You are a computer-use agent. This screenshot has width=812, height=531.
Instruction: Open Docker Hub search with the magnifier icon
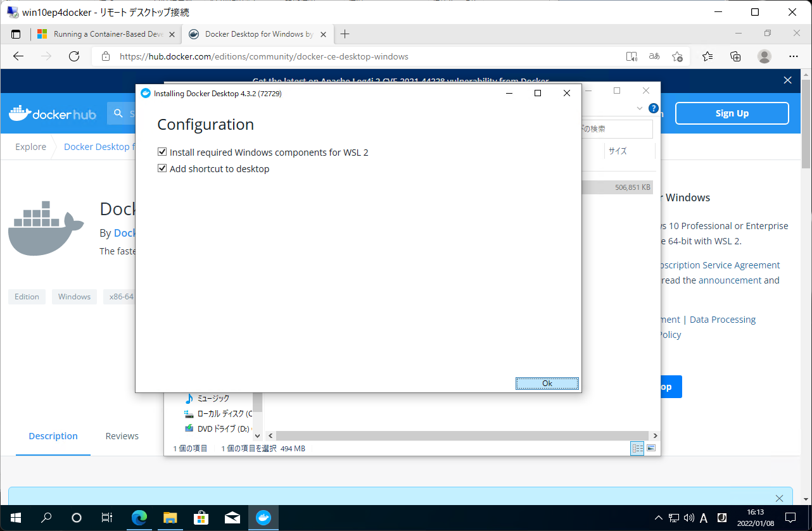(119, 113)
